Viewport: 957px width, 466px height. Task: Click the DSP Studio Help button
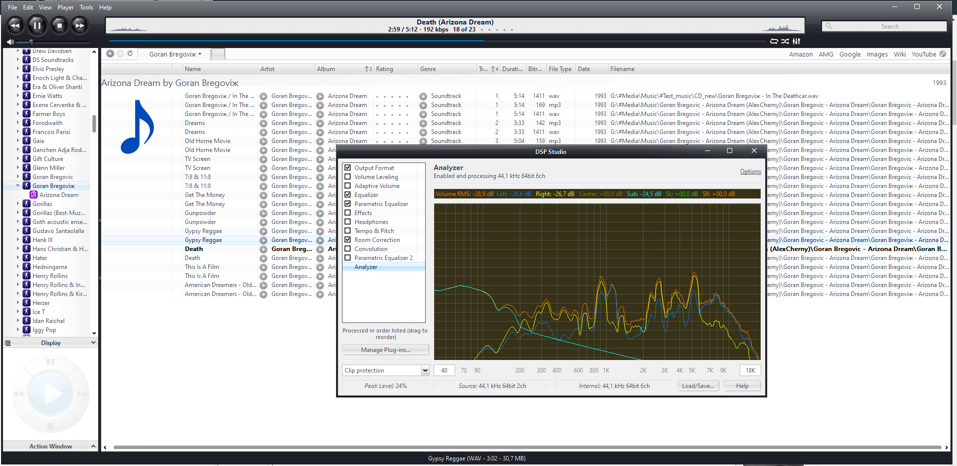pos(742,385)
